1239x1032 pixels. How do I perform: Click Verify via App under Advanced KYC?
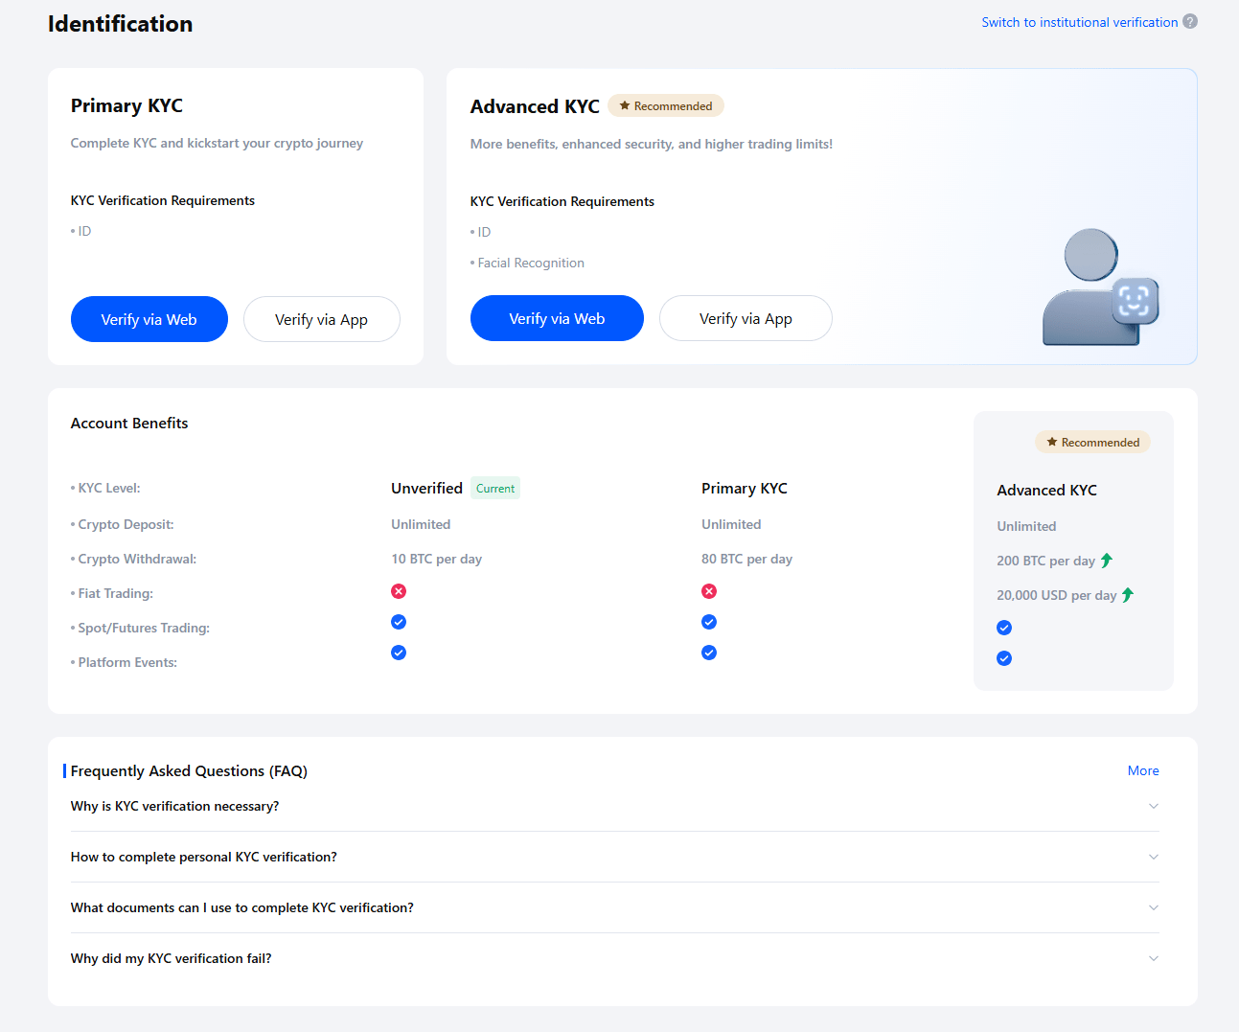(x=746, y=318)
